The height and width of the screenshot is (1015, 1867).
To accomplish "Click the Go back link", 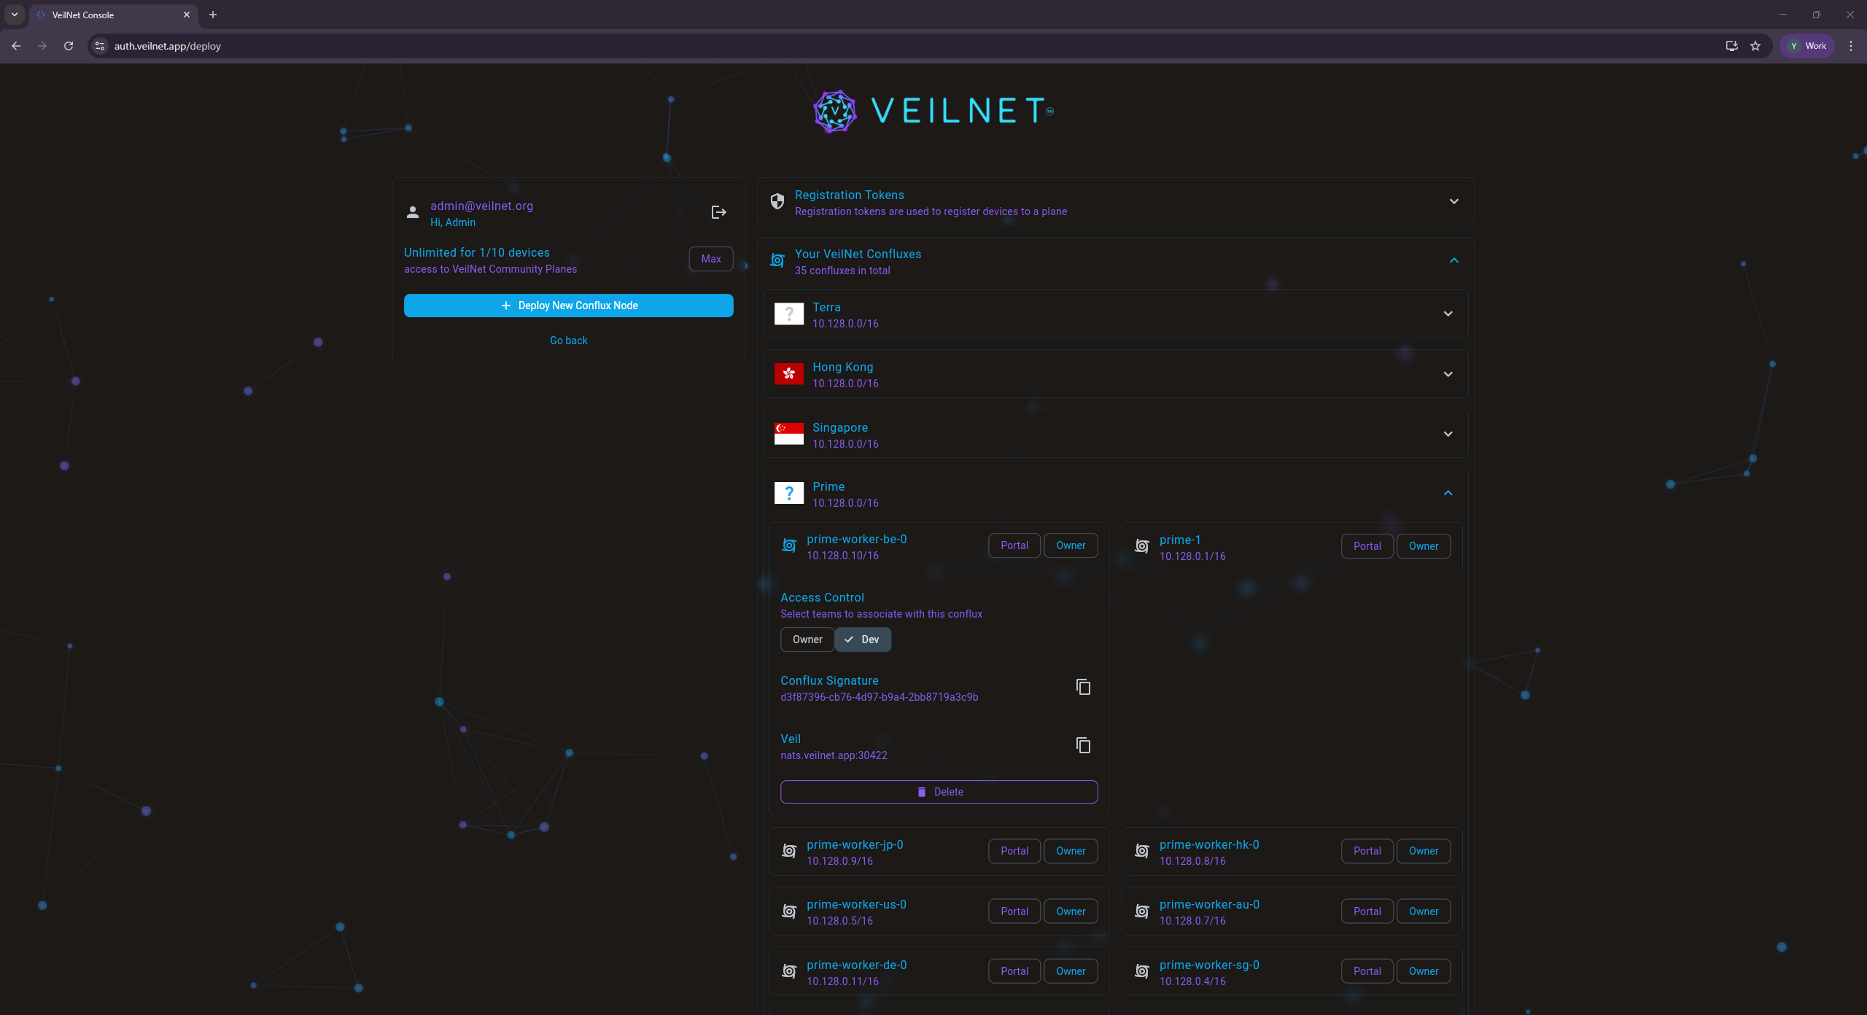I will point(568,341).
